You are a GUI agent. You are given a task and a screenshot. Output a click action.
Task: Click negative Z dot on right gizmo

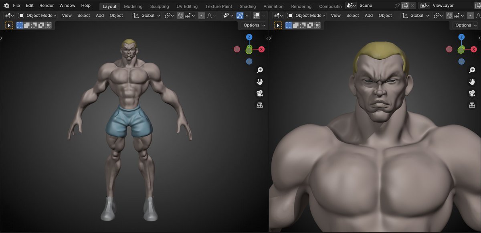point(461,61)
